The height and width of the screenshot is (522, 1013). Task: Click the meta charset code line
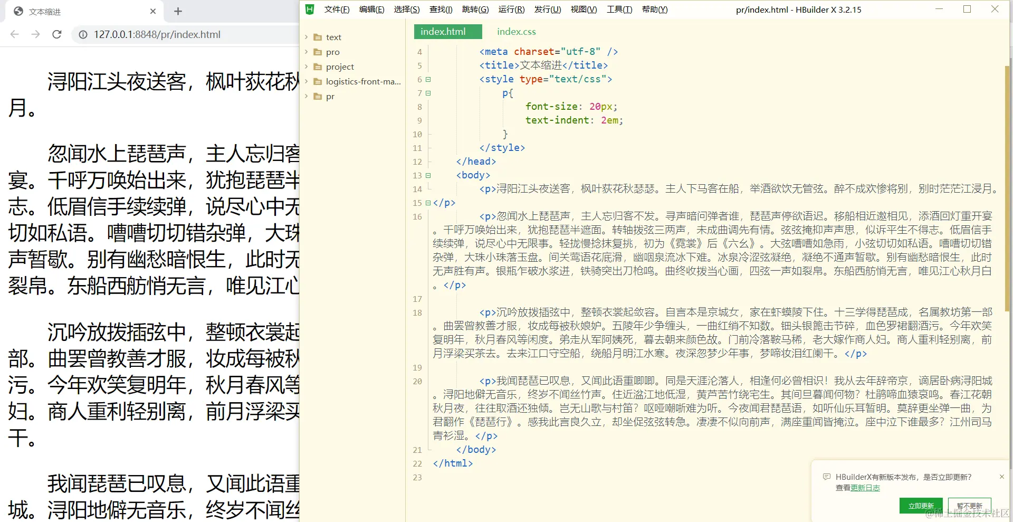click(x=549, y=52)
